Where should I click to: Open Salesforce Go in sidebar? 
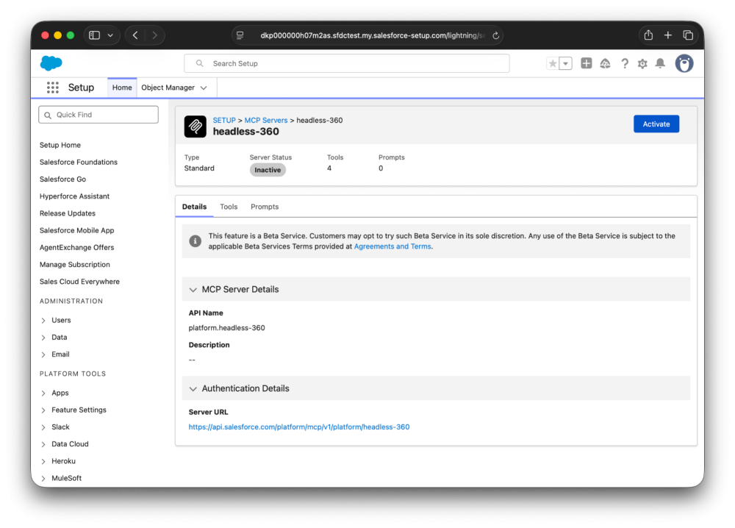point(62,179)
